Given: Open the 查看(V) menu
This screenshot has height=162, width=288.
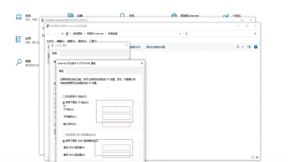Looking at the screenshot, I should [71, 41].
